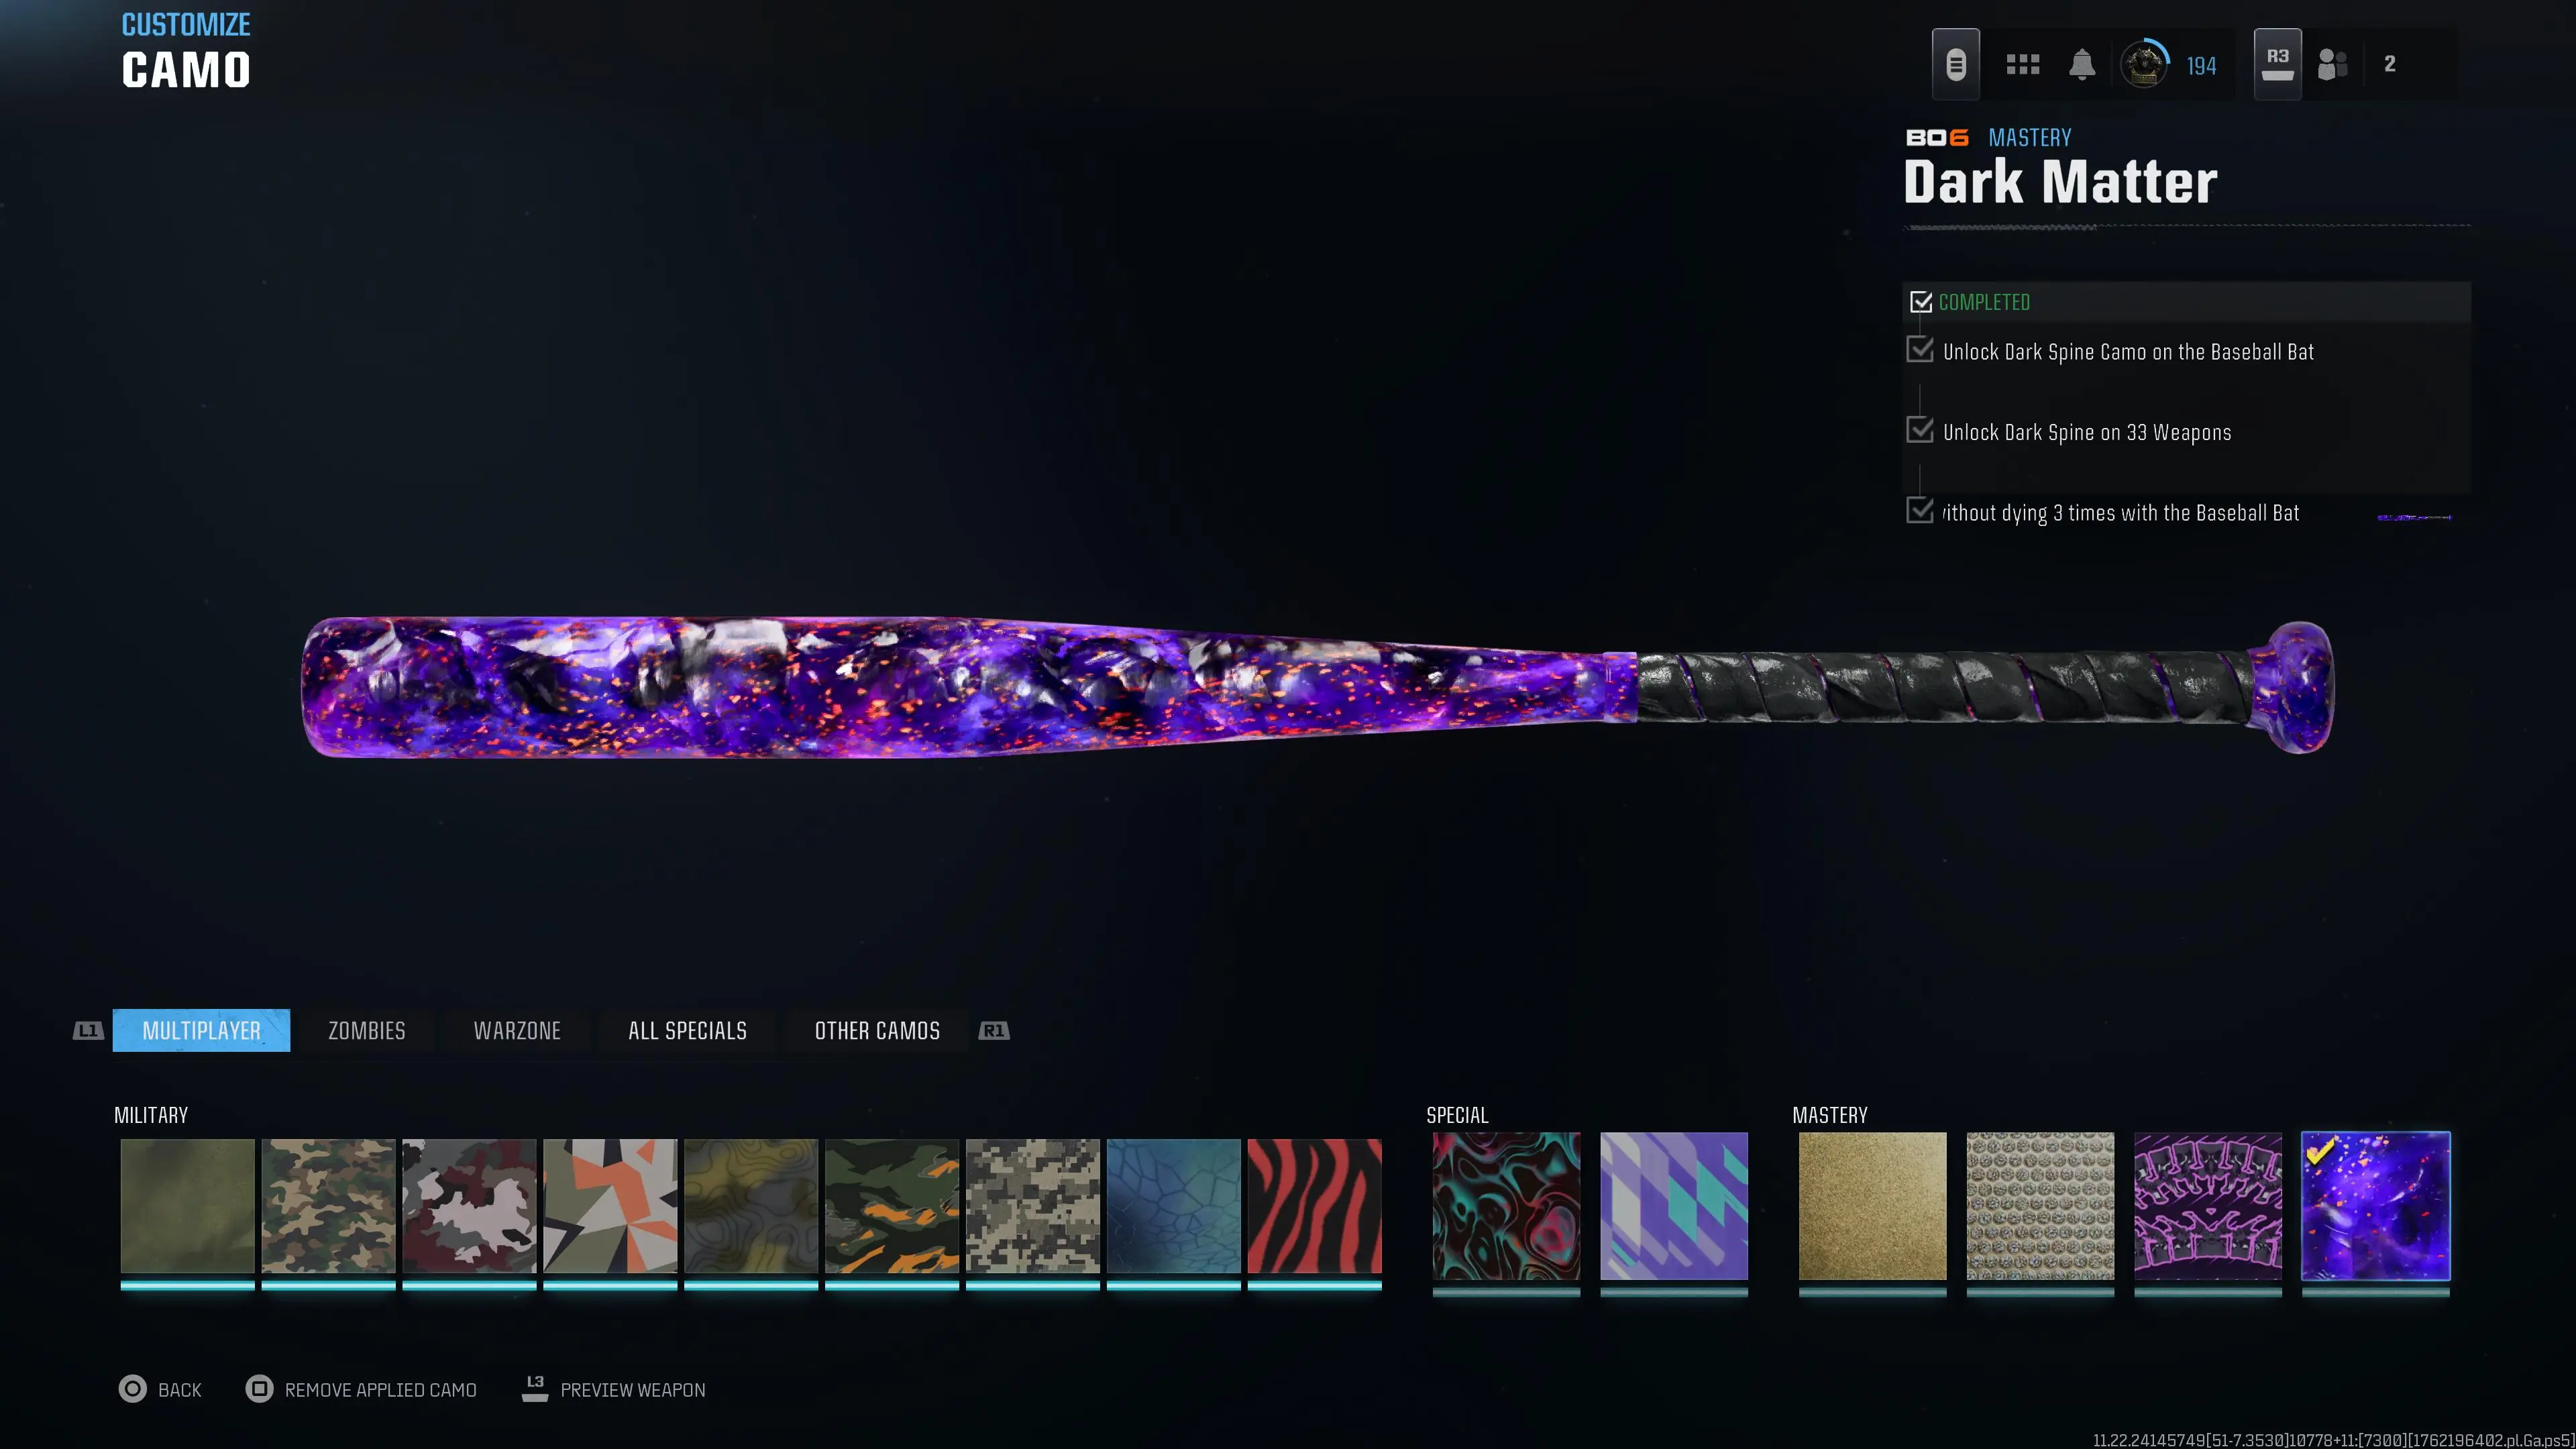2576x1449 pixels.
Task: Open the All Specials tab
Action: point(687,1030)
